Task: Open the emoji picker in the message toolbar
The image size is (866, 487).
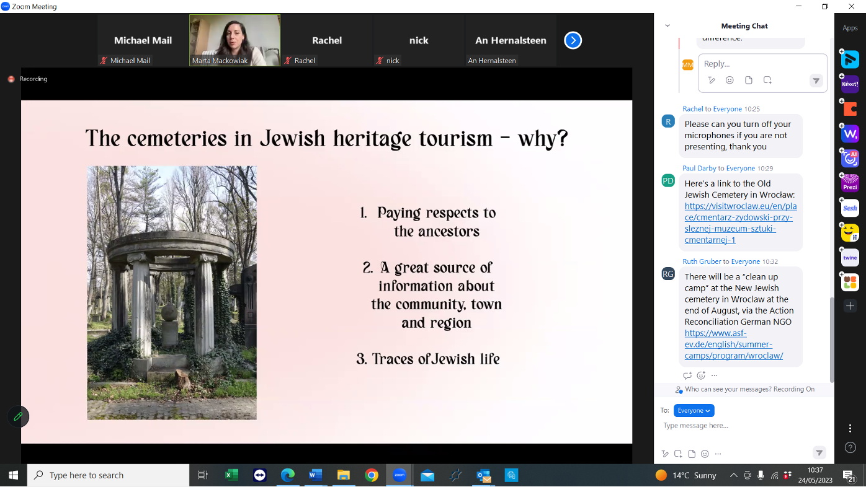Action: (704, 453)
